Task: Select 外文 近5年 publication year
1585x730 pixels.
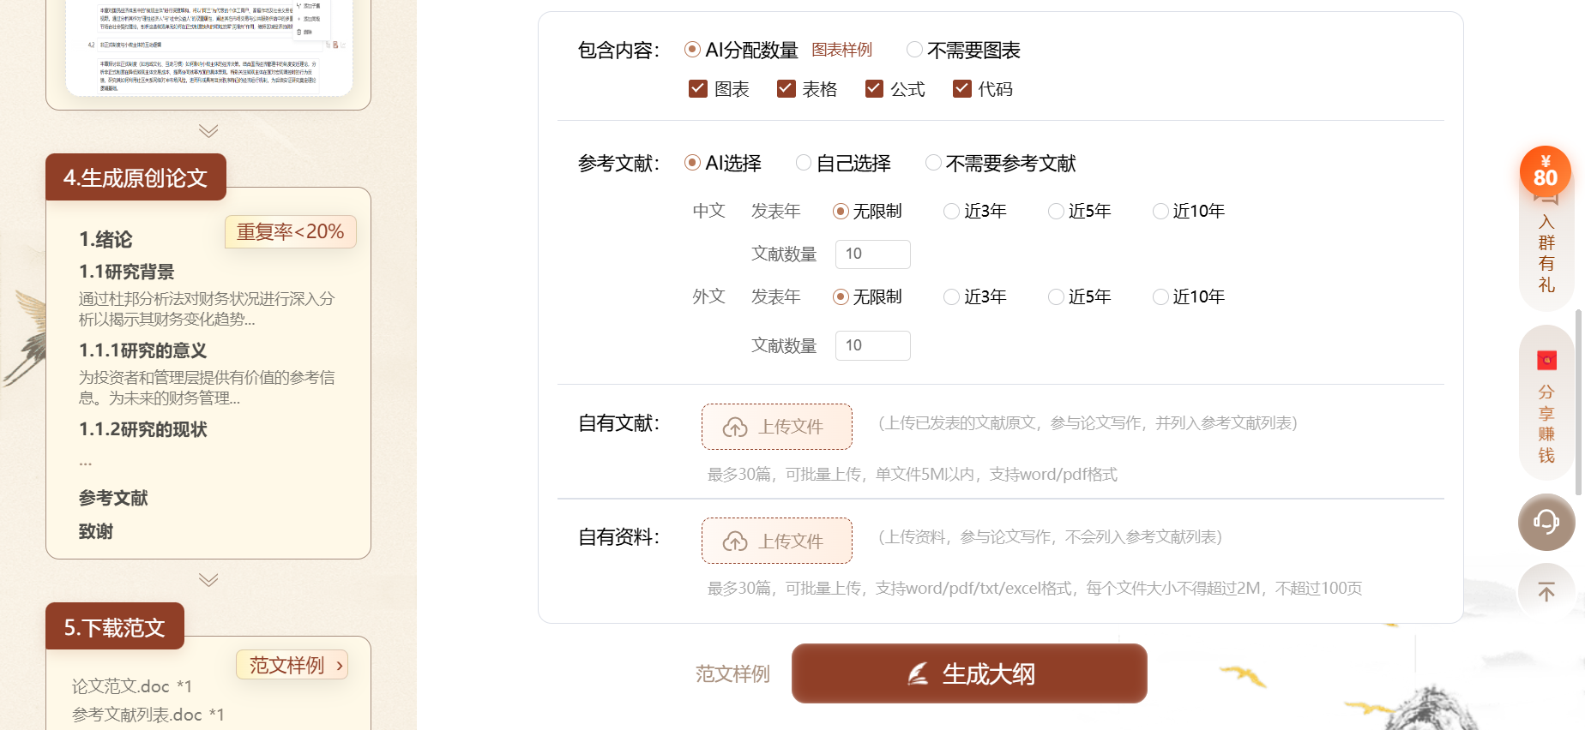Action: pyautogui.click(x=1056, y=296)
